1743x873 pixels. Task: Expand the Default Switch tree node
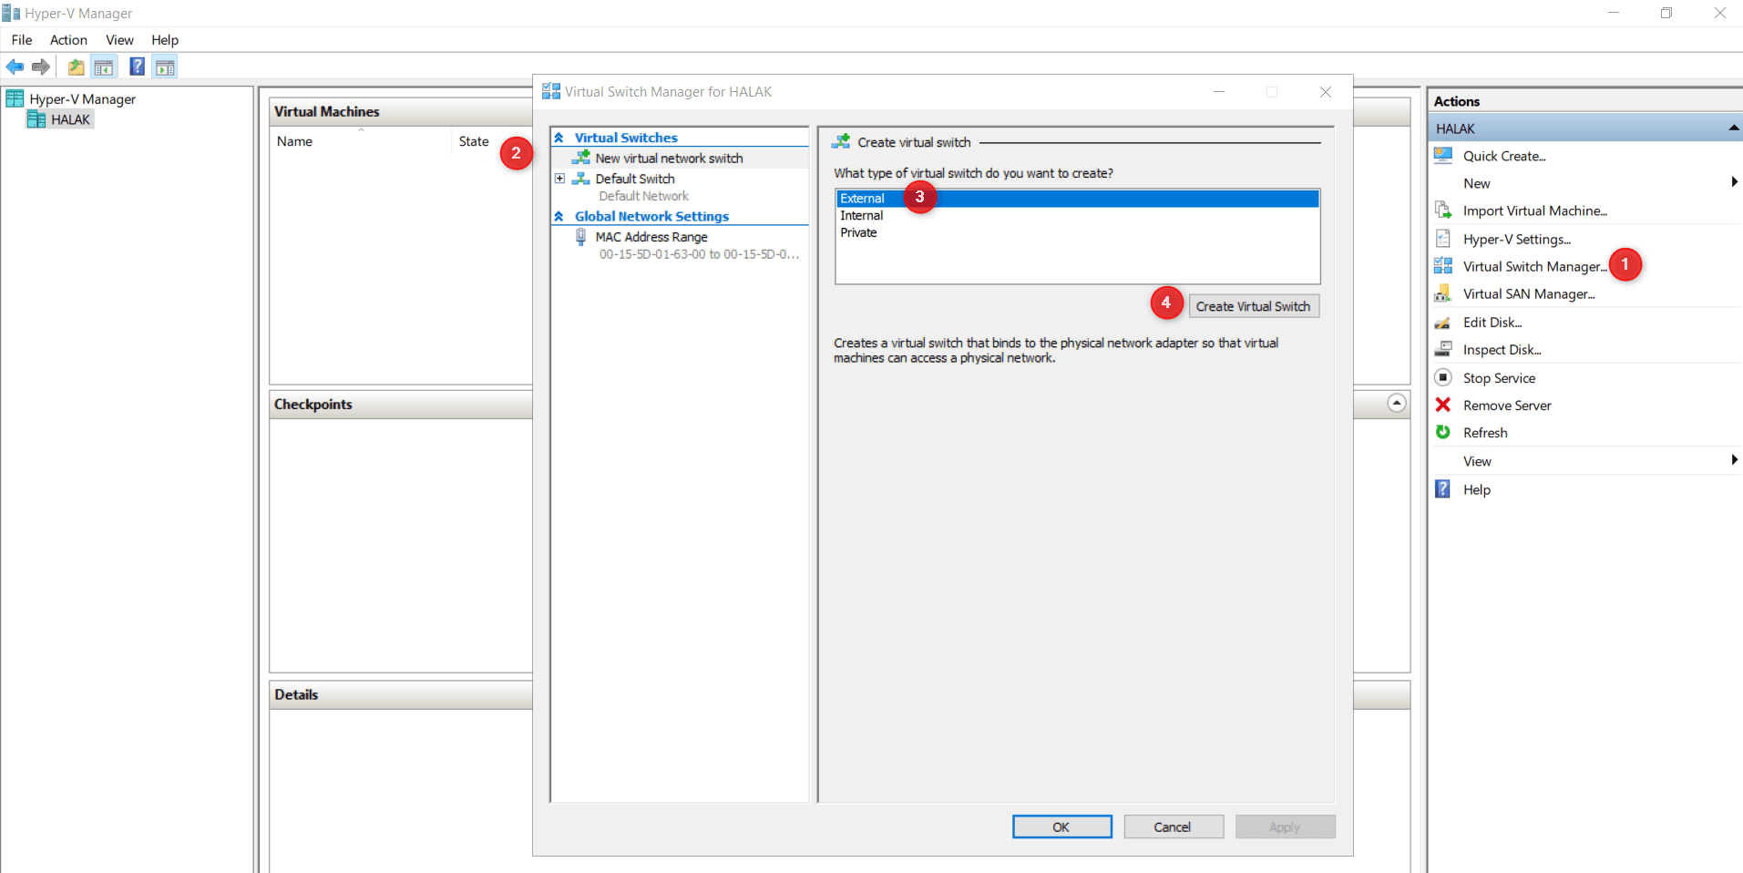pyautogui.click(x=559, y=179)
